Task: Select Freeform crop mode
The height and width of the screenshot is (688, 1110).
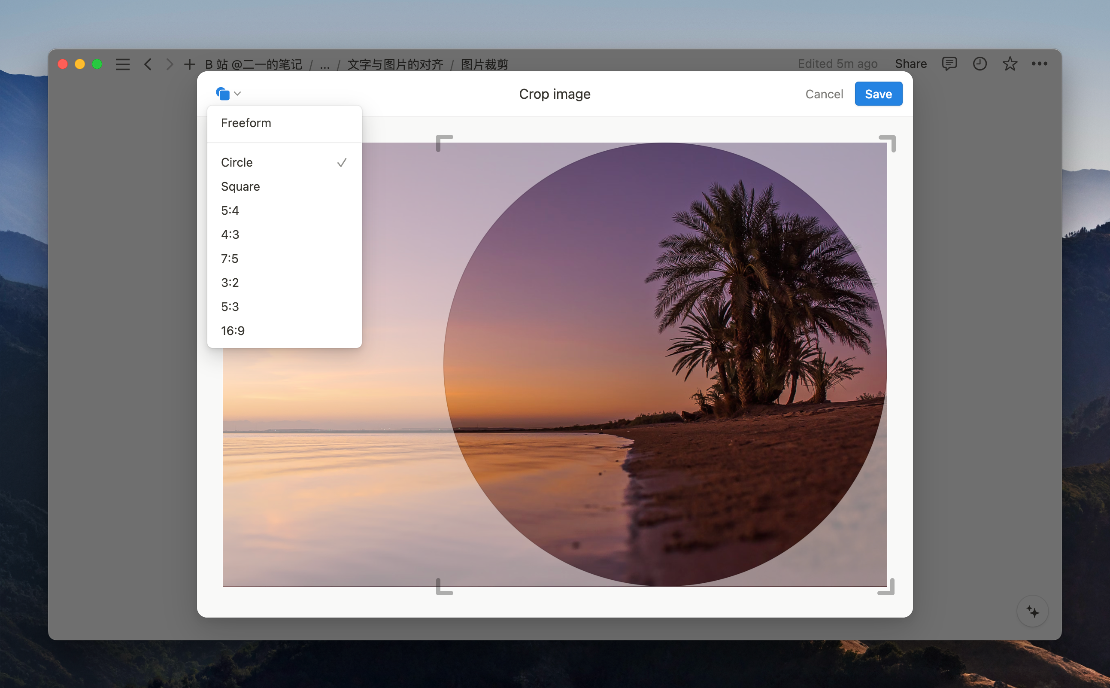Action: (246, 123)
